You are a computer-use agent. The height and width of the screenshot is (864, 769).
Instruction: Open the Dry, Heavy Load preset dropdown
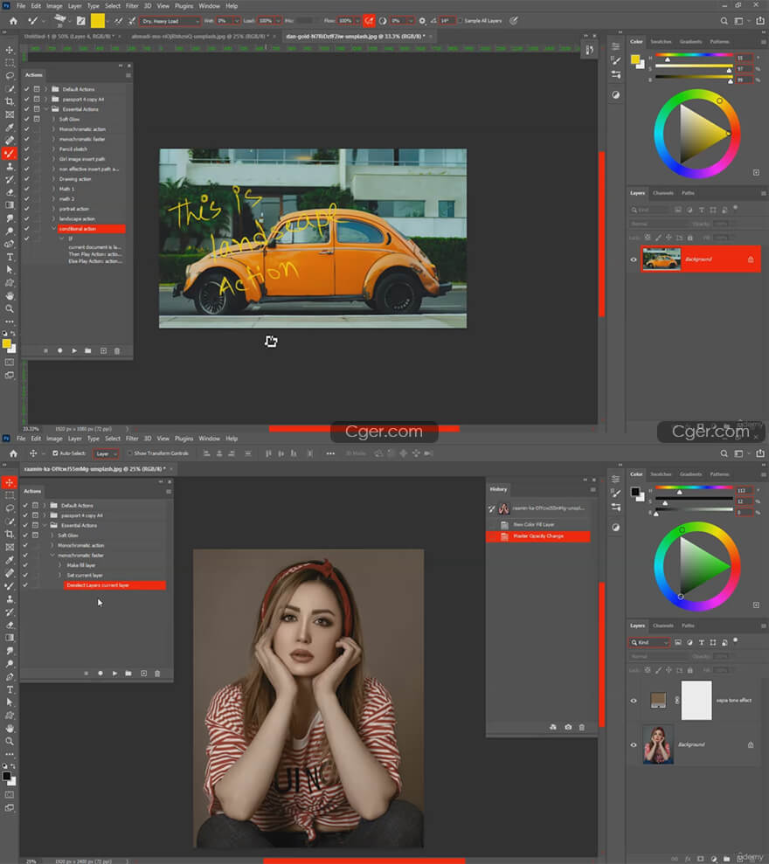point(170,21)
